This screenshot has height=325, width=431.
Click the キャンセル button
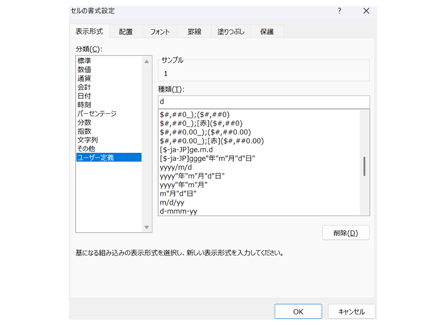pos(351,312)
